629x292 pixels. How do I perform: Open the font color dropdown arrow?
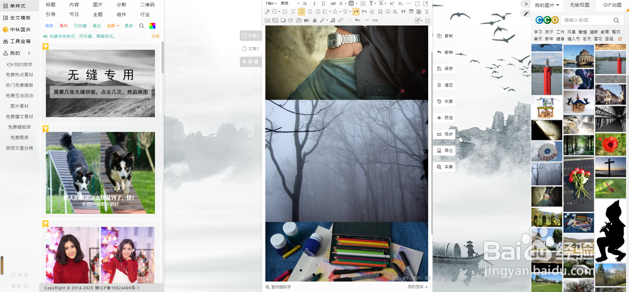click(x=346, y=4)
